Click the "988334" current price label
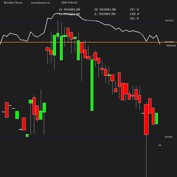 coord(171,46)
